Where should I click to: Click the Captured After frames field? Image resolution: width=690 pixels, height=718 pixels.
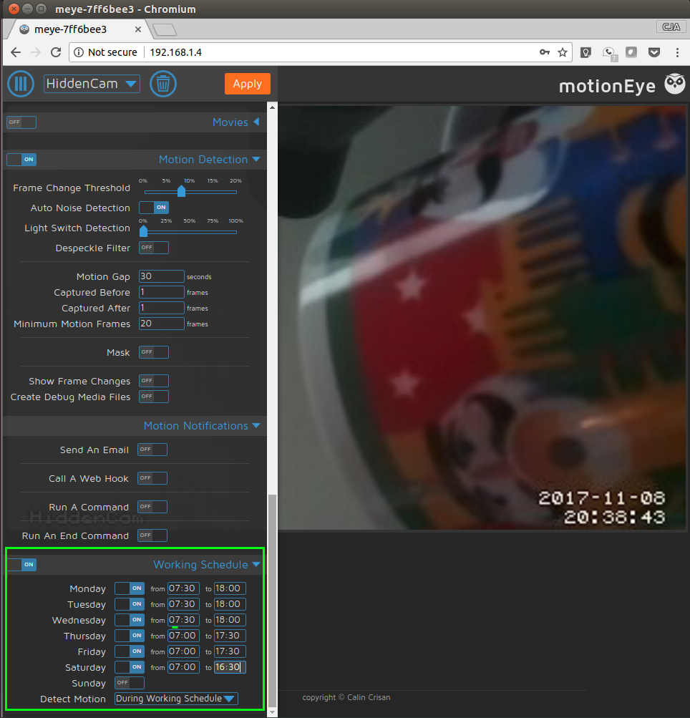pyautogui.click(x=162, y=308)
